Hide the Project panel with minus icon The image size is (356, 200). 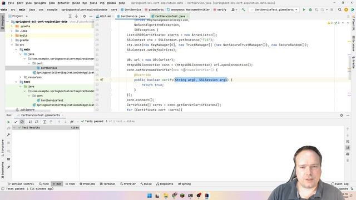tap(91, 16)
